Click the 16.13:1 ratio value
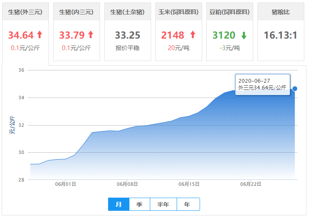This screenshot has height=218, width=309. (280, 35)
